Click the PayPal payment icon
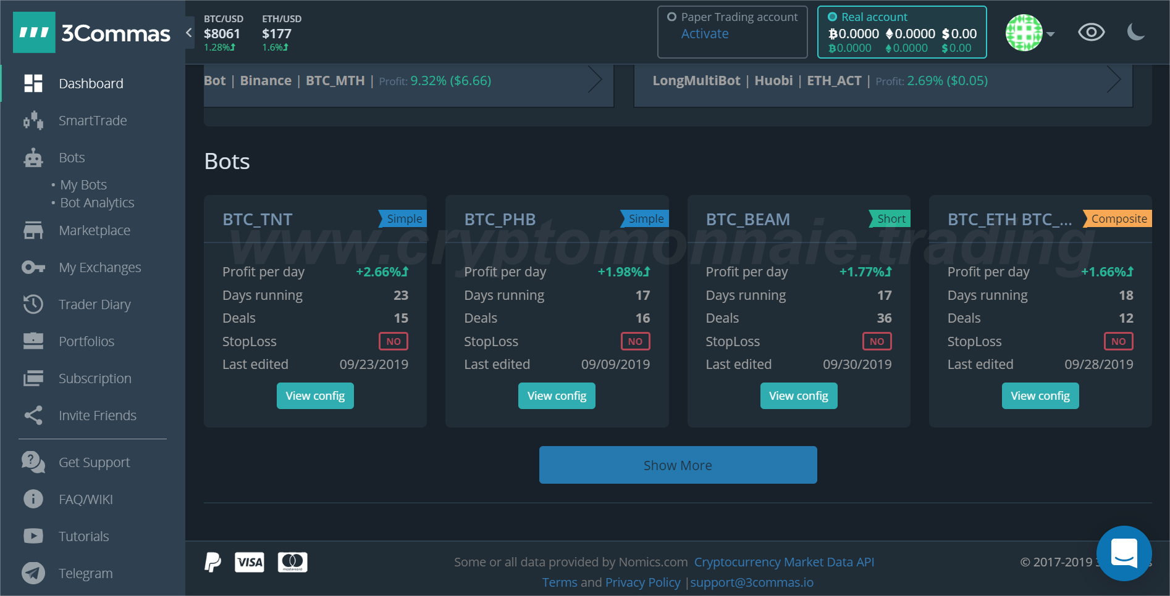 coord(213,562)
